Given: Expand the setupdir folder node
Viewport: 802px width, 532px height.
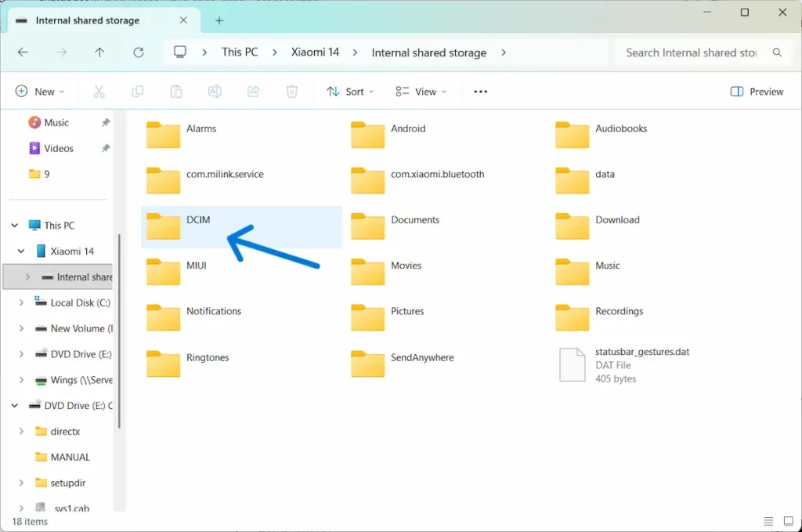Looking at the screenshot, I should (21, 483).
